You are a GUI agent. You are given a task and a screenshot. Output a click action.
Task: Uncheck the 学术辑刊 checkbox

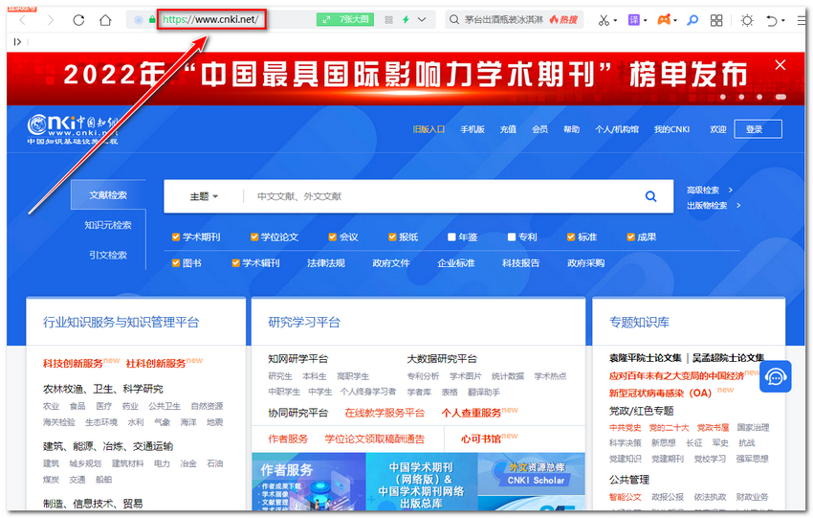click(235, 263)
